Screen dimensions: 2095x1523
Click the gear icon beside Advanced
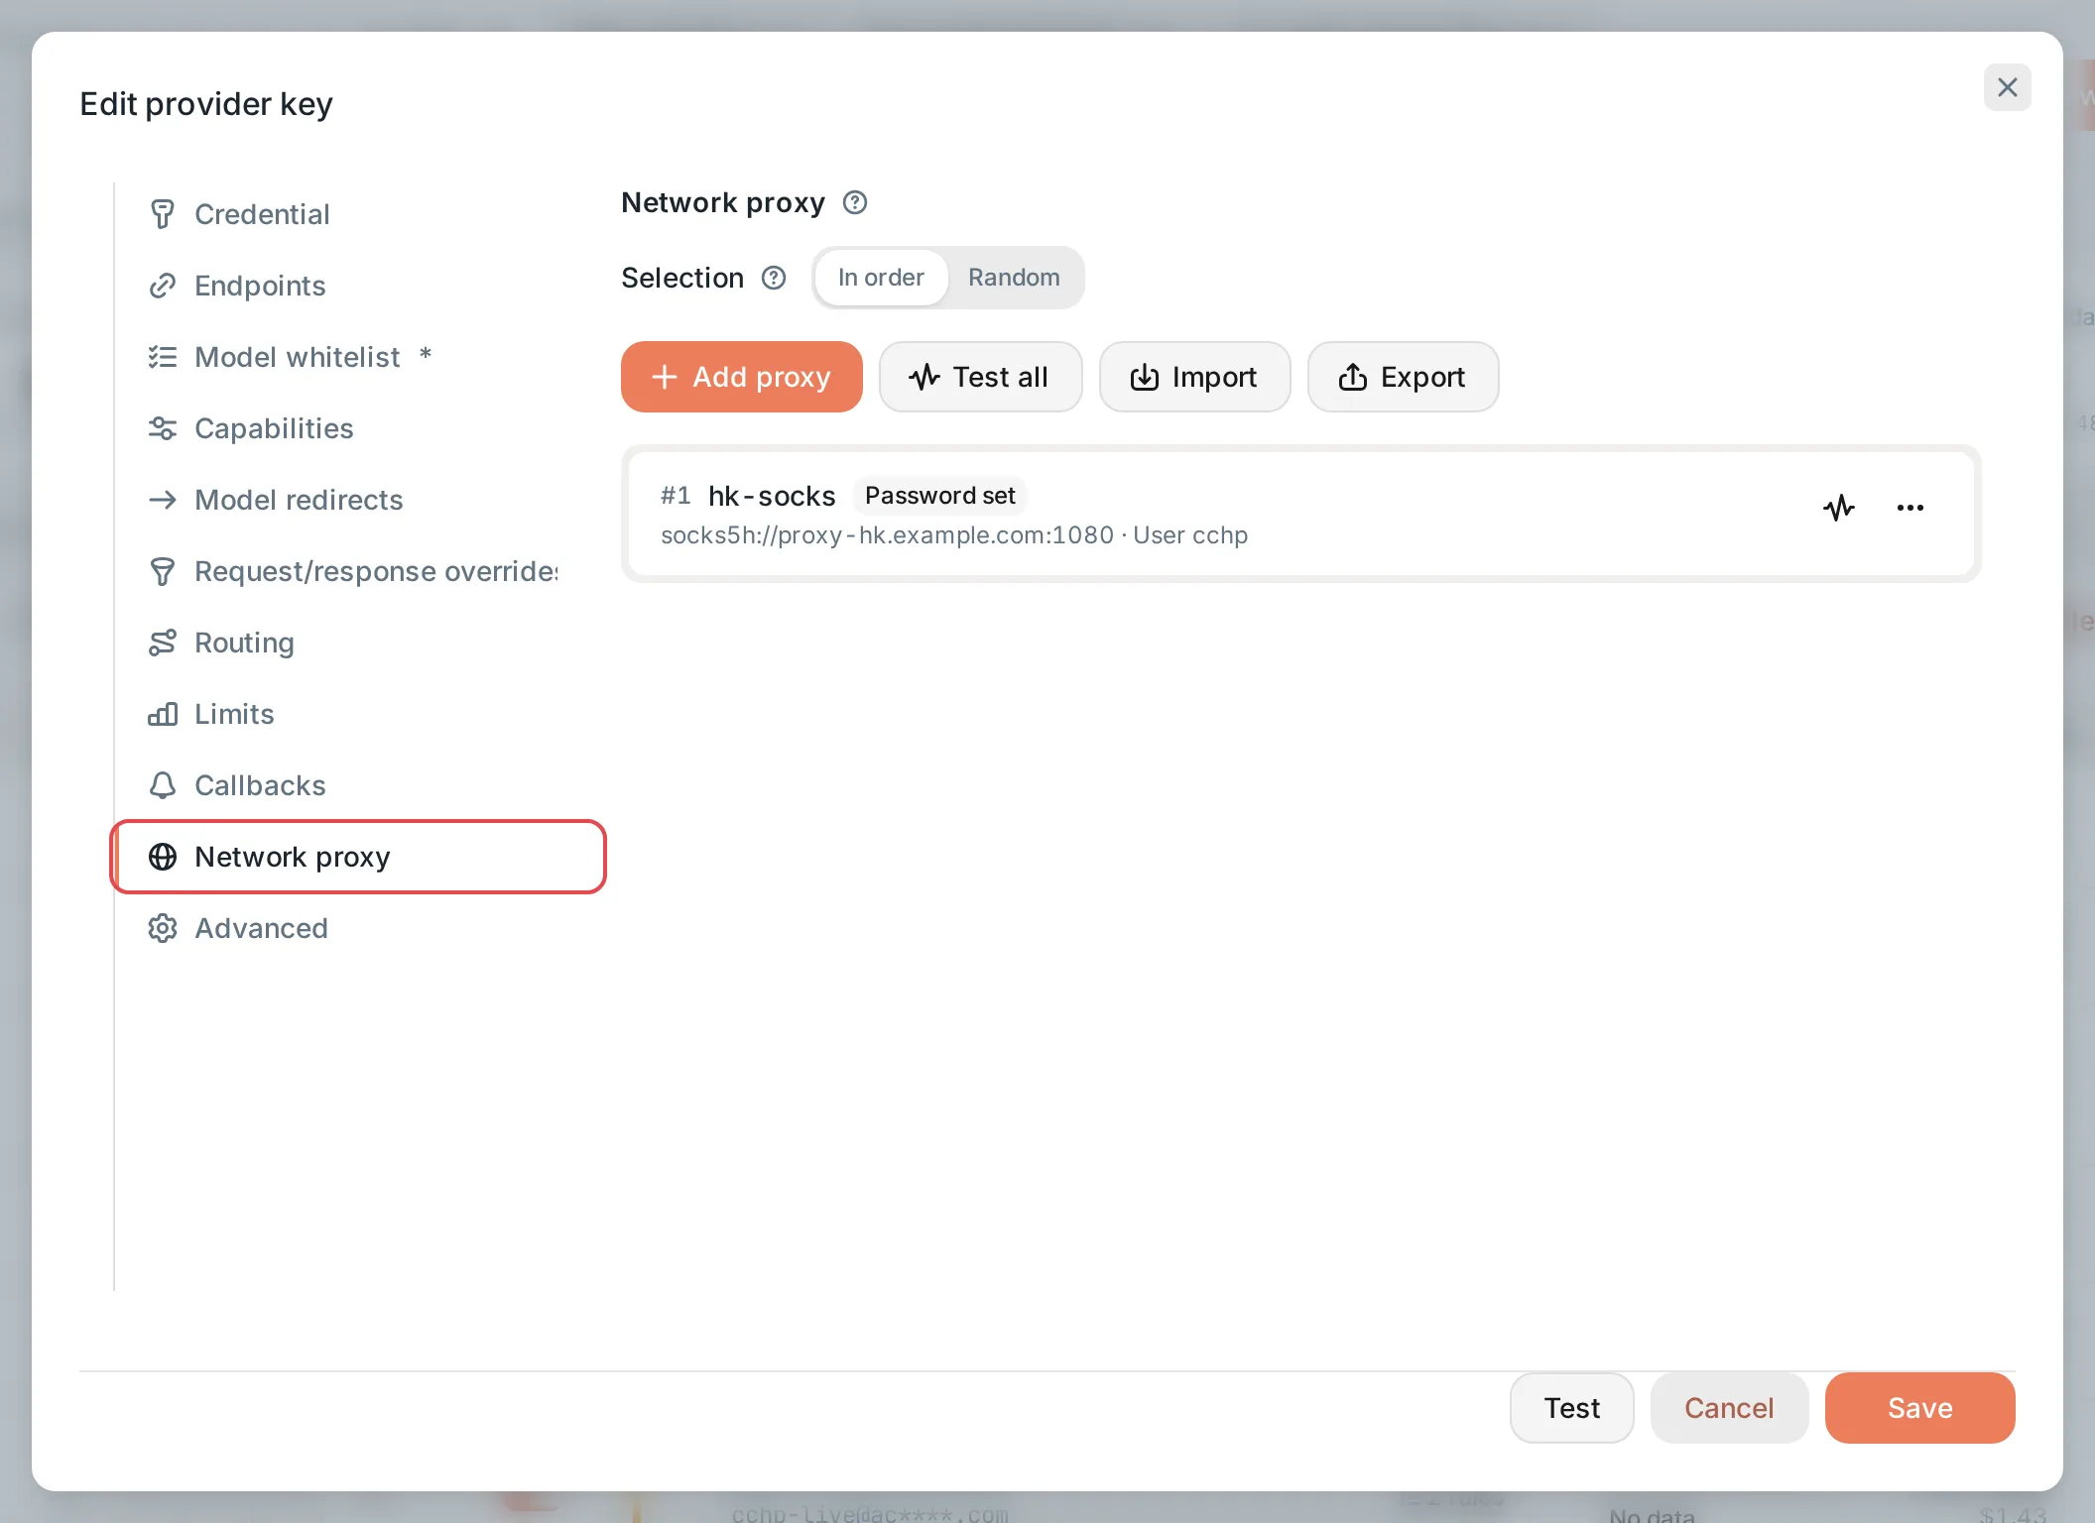(163, 928)
